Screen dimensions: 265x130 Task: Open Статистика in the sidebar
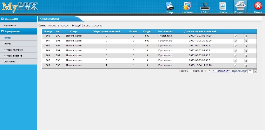[9, 61]
